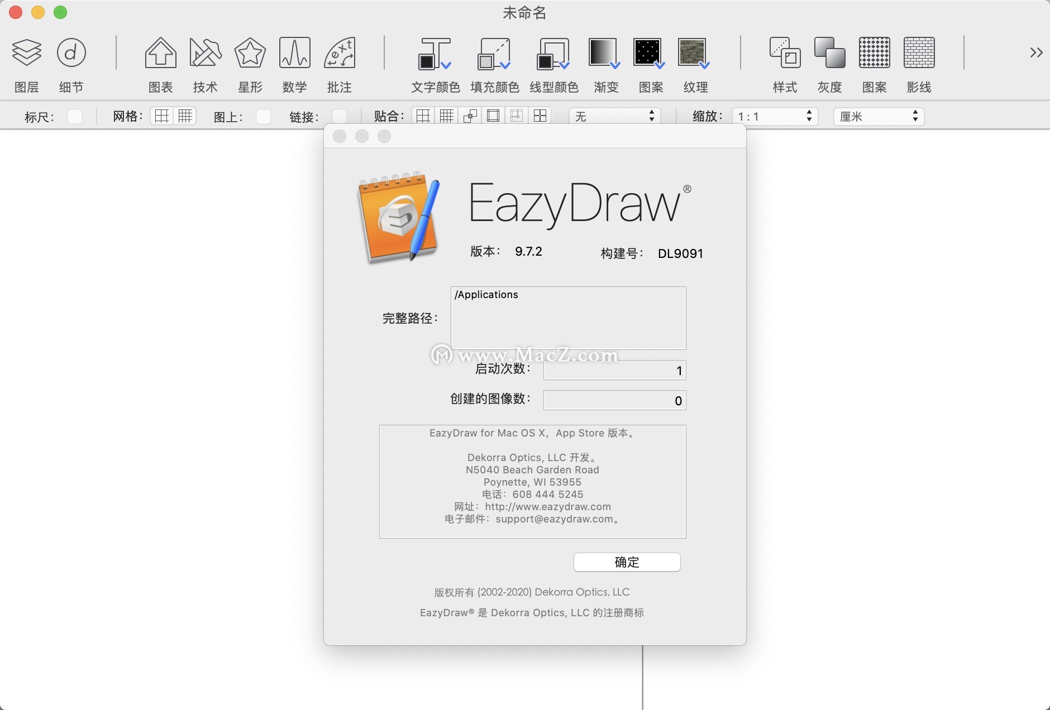This screenshot has height=710, width=1050.
Task: Open the 渐变 (Gradient) swatch dropdown
Action: (604, 54)
